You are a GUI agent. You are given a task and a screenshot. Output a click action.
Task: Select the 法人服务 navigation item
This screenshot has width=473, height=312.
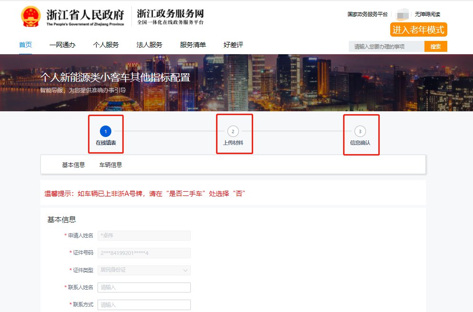pyautogui.click(x=149, y=45)
